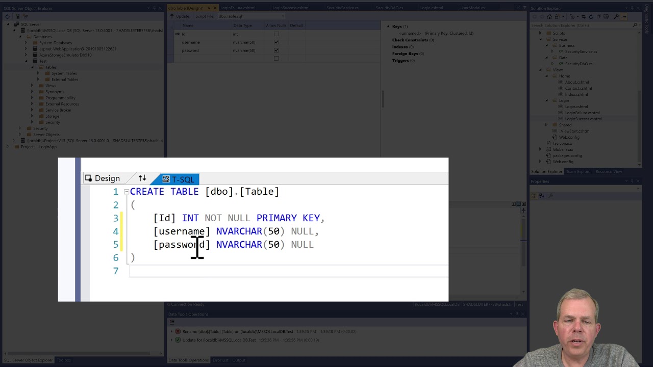Expand the Programmability folder

(32, 98)
